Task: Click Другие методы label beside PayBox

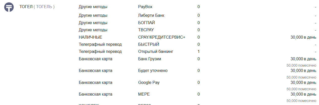Action: pyautogui.click(x=93, y=7)
